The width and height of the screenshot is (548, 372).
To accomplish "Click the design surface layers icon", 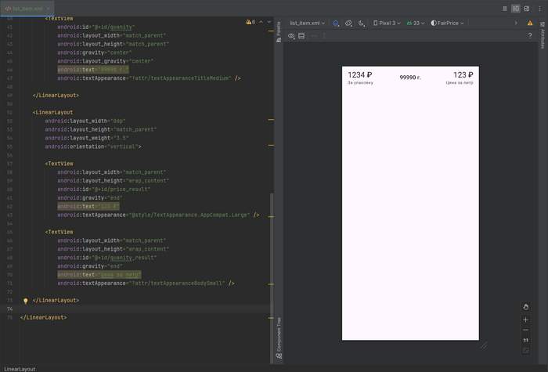I will pos(336,23).
